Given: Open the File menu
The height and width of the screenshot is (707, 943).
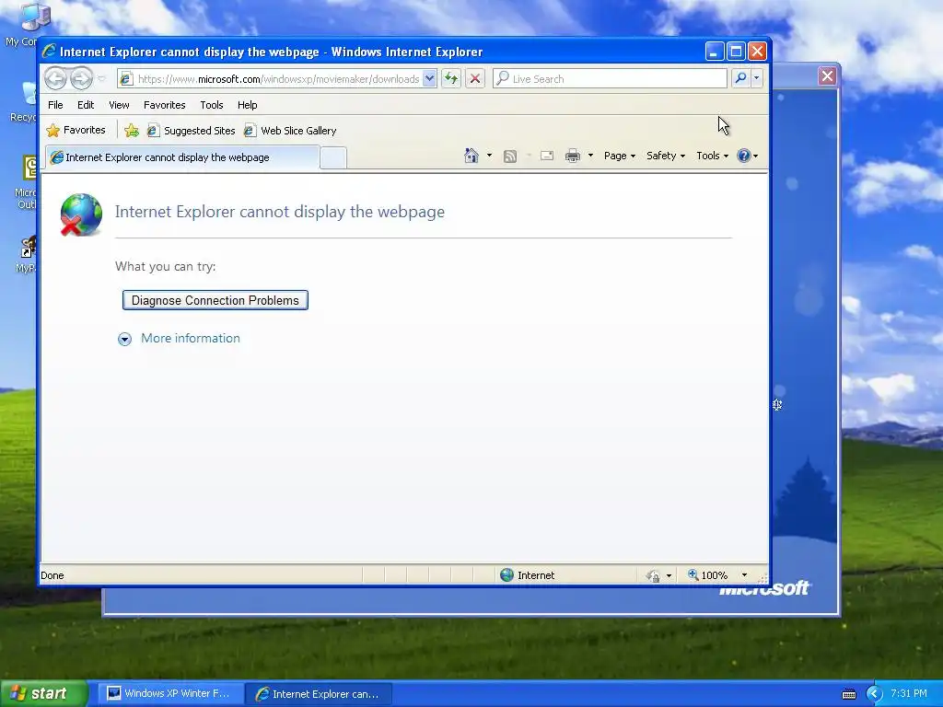Looking at the screenshot, I should [55, 105].
